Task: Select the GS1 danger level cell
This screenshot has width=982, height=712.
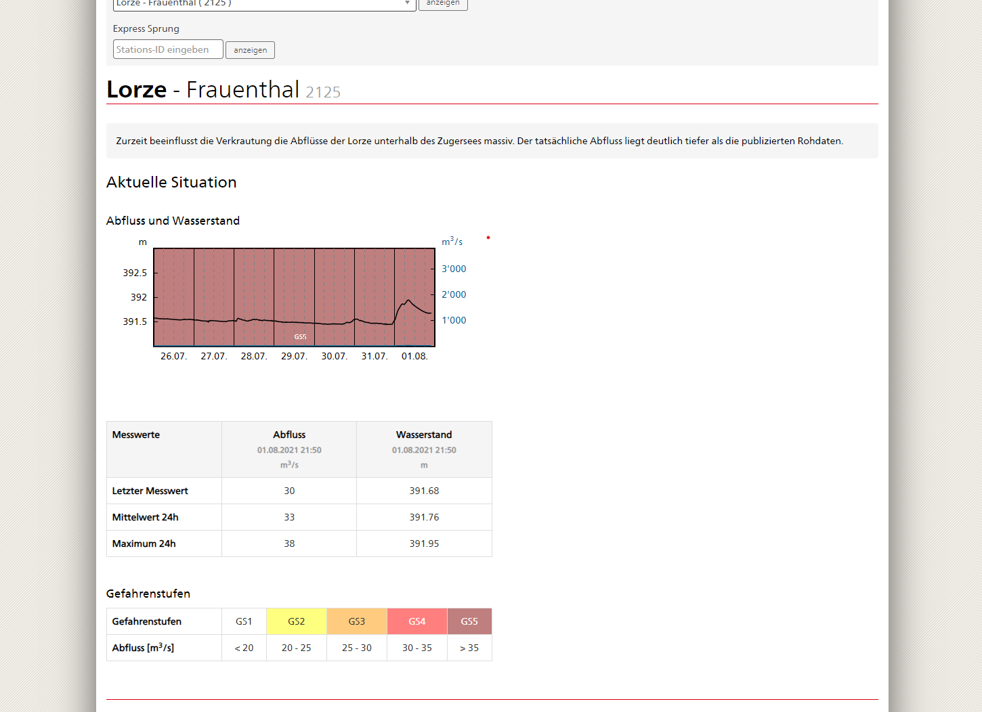Action: click(x=244, y=621)
